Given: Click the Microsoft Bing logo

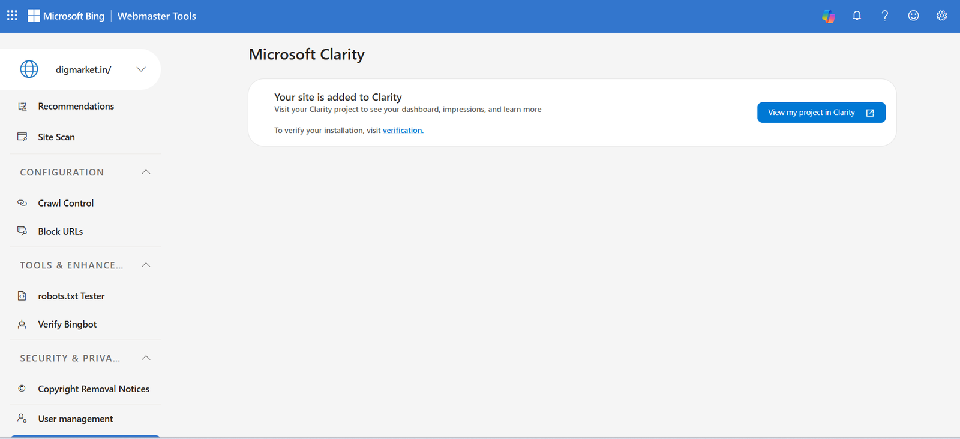Looking at the screenshot, I should pos(66,16).
